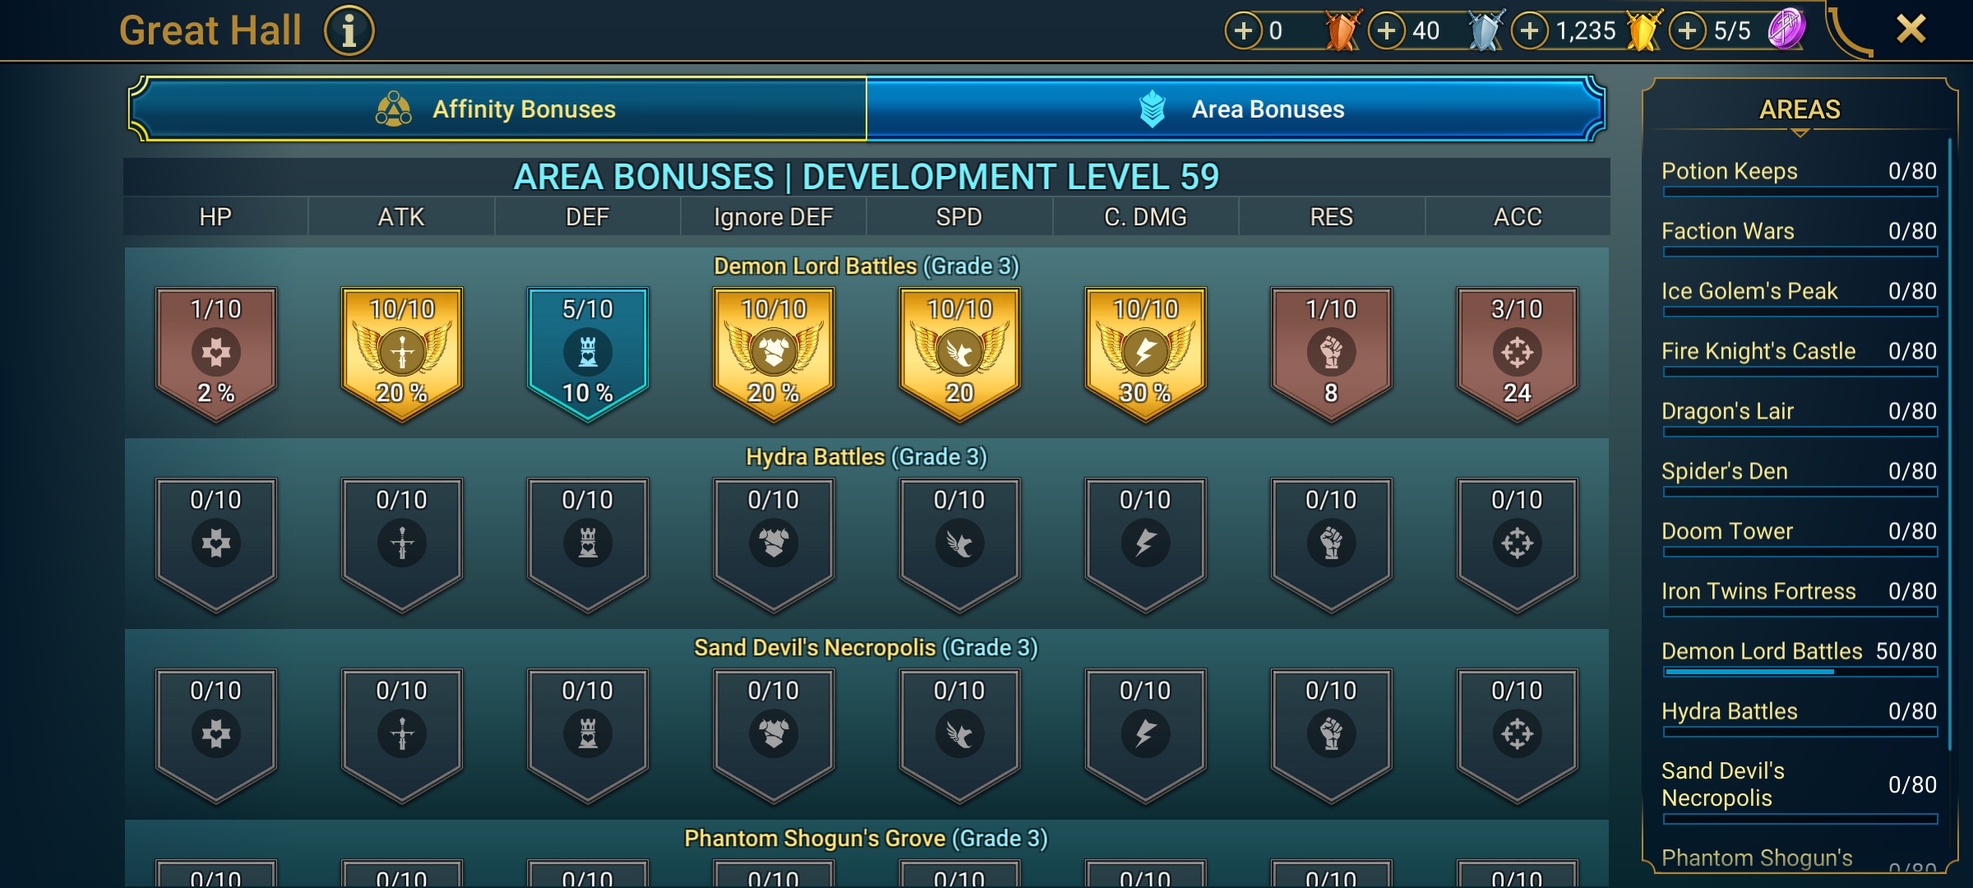
Task: Open Potion Keeps in the Areas list
Action: pos(1799,178)
